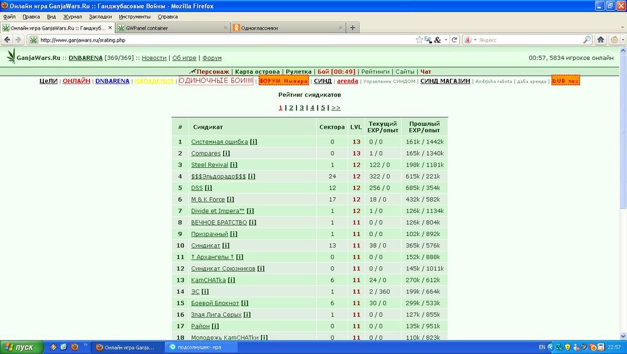Click the info [i] next to M & K Force
This screenshot has width=627, height=354.
231,199
